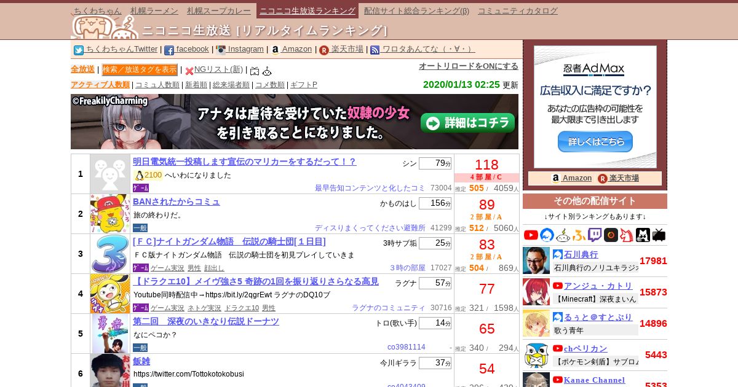The width and height of the screenshot is (738, 387).
Task: Click the 顔出し tag in rank 3 row
Action: pyautogui.click(x=214, y=268)
